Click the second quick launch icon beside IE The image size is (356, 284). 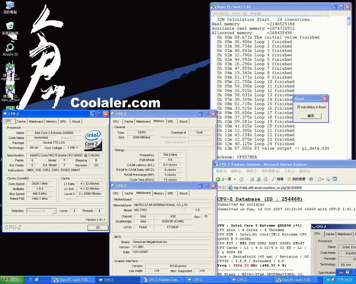(37, 280)
